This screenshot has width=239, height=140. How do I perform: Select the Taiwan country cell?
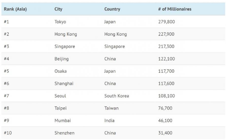click(x=111, y=108)
